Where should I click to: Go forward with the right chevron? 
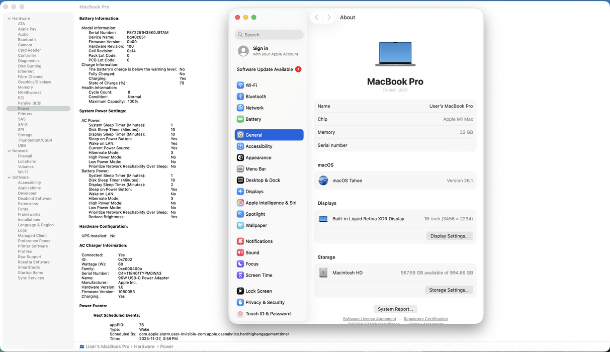[329, 18]
